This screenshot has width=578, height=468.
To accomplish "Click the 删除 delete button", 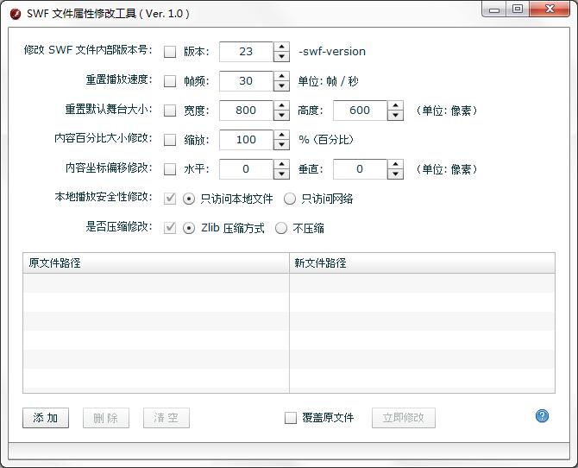I will (106, 418).
